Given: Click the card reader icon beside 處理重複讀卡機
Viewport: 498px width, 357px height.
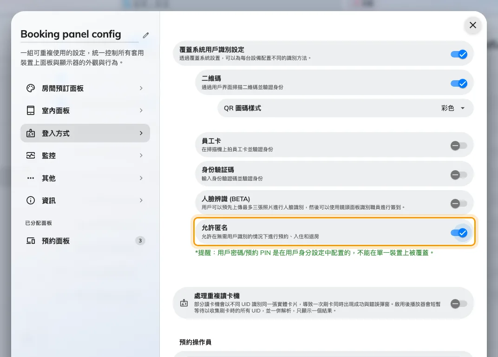Looking at the screenshot, I should [184, 303].
